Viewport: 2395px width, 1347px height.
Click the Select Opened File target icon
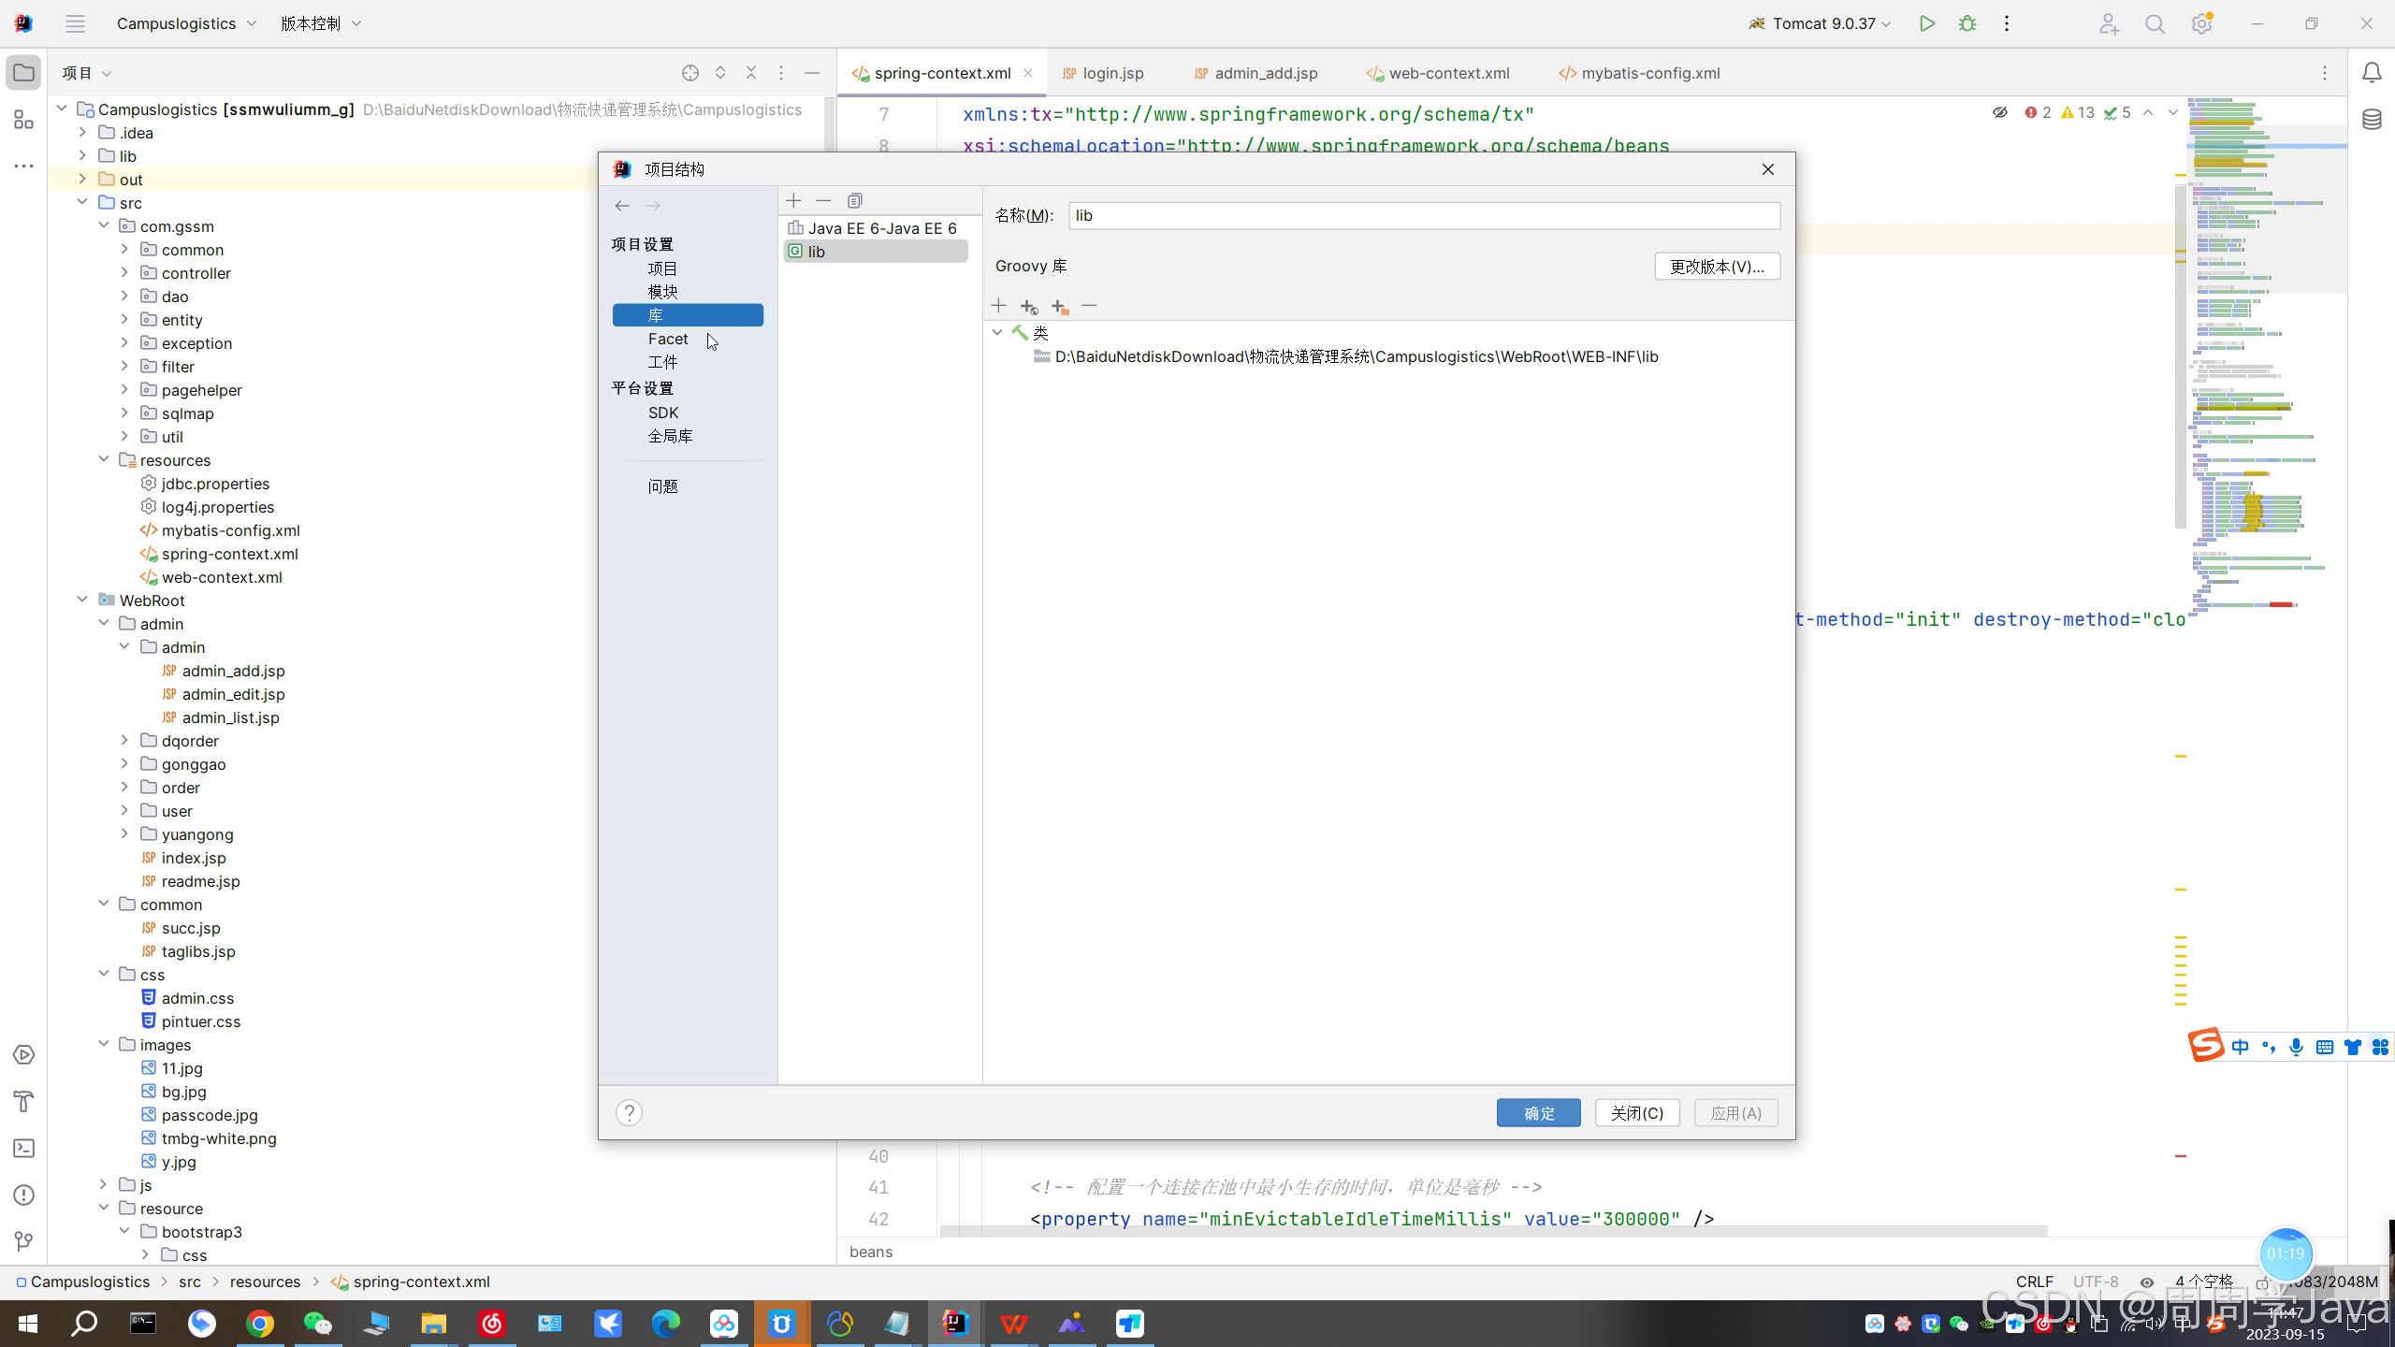pyautogui.click(x=690, y=73)
